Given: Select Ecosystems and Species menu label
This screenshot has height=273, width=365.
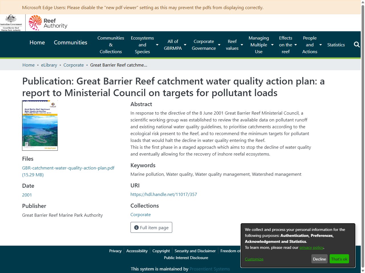Looking at the screenshot, I should pyautogui.click(x=142, y=45).
